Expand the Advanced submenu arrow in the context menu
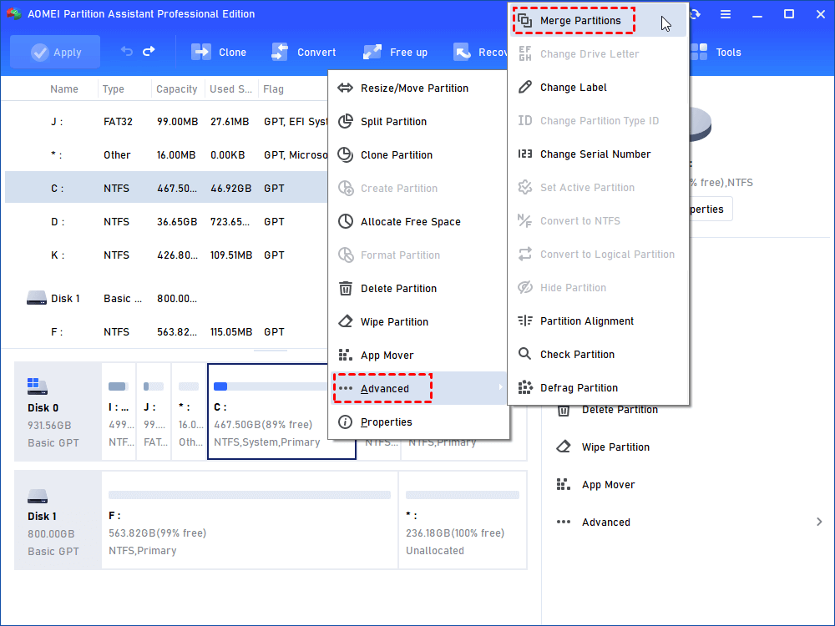The image size is (835, 626). (500, 387)
